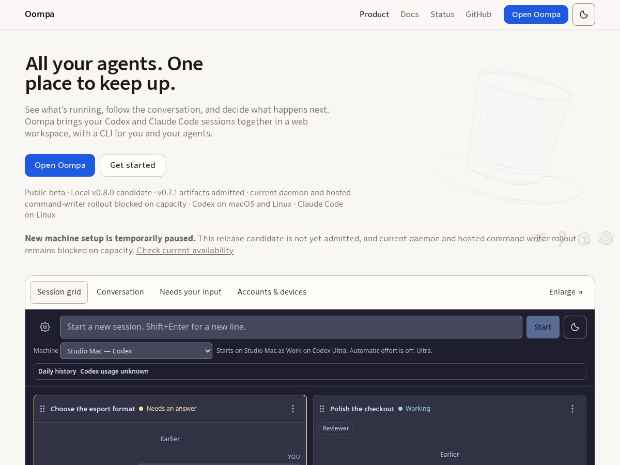Open the menu for Choose the export format
This screenshot has width=620, height=465.
[x=293, y=409]
